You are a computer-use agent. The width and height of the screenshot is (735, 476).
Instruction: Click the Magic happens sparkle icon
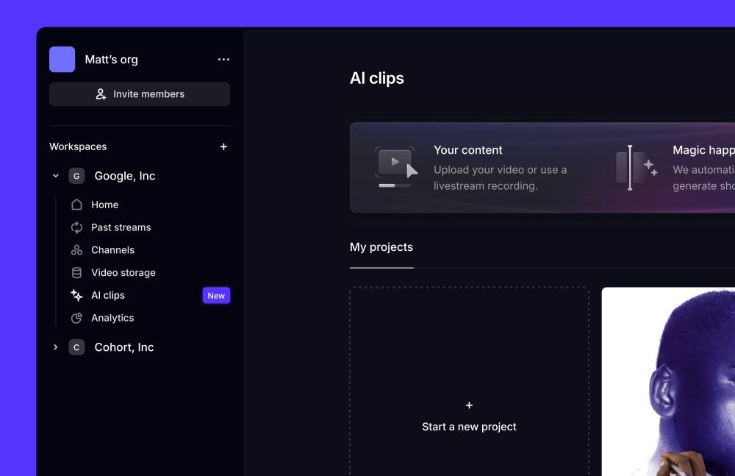click(x=637, y=168)
